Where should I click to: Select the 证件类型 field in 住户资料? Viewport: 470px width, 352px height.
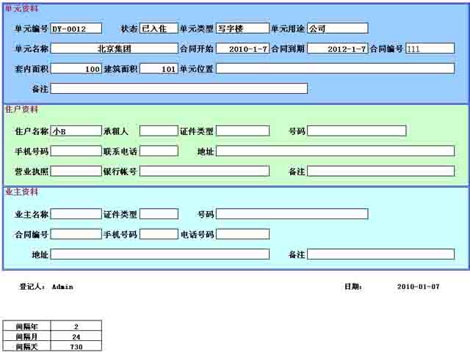coord(242,131)
